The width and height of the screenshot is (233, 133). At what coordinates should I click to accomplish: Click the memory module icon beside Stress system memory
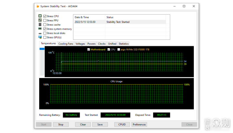(x=40, y=28)
